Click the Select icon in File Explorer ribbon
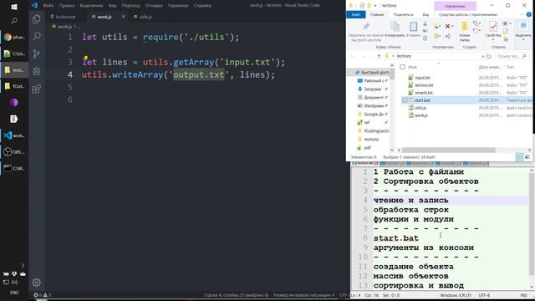Screen dimensions: 535x301 [x=523, y=26]
